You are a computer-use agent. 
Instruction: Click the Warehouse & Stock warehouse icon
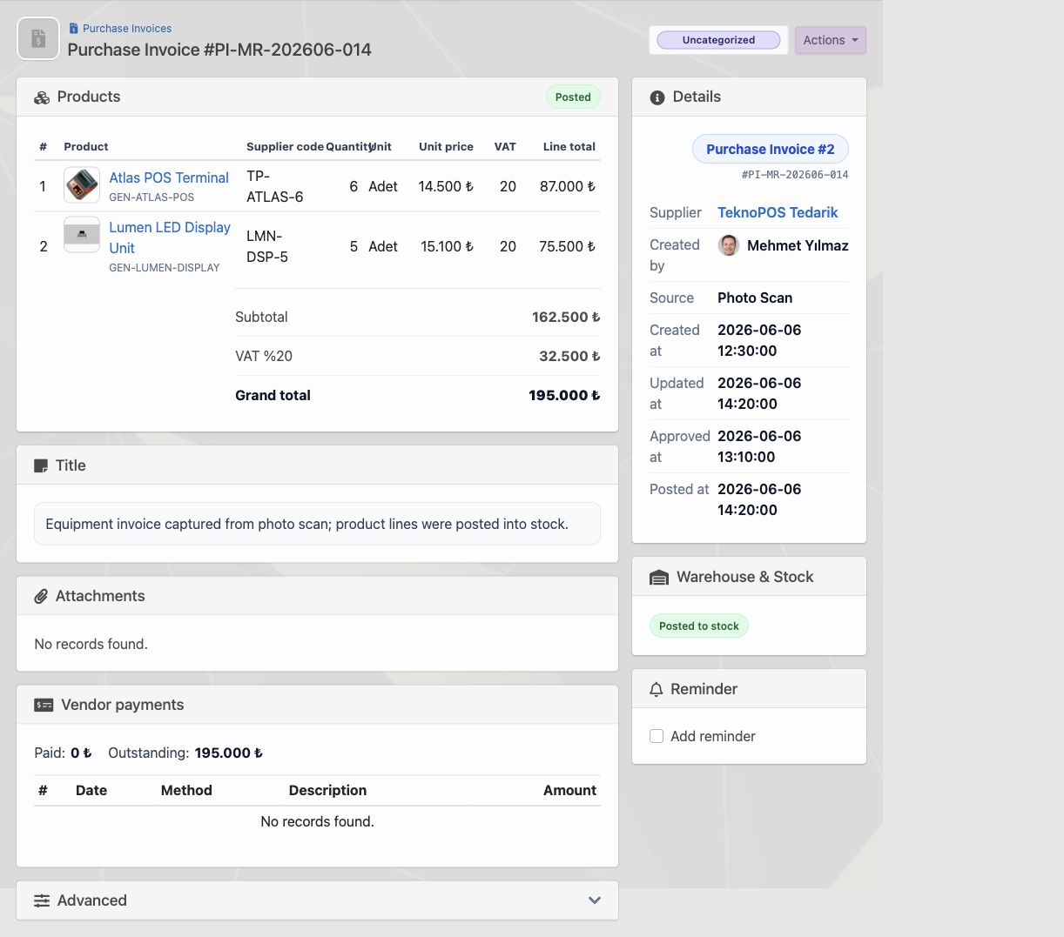[x=659, y=578]
